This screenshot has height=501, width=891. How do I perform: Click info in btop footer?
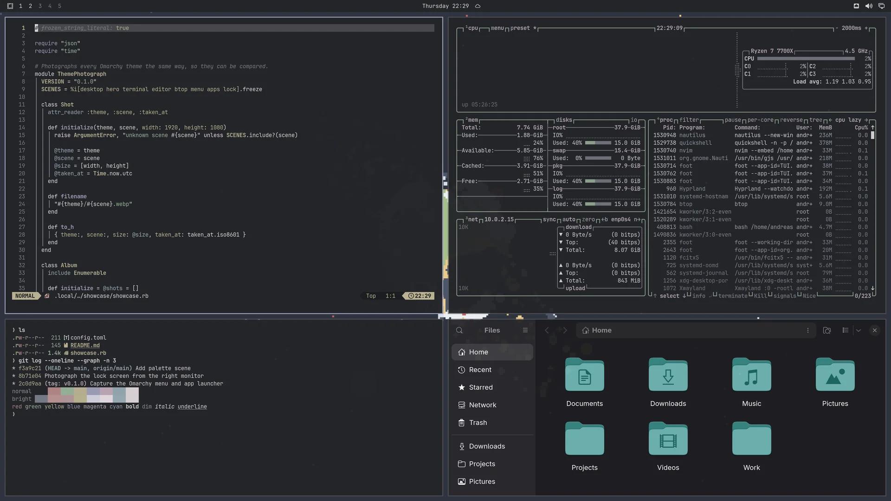[x=698, y=296]
